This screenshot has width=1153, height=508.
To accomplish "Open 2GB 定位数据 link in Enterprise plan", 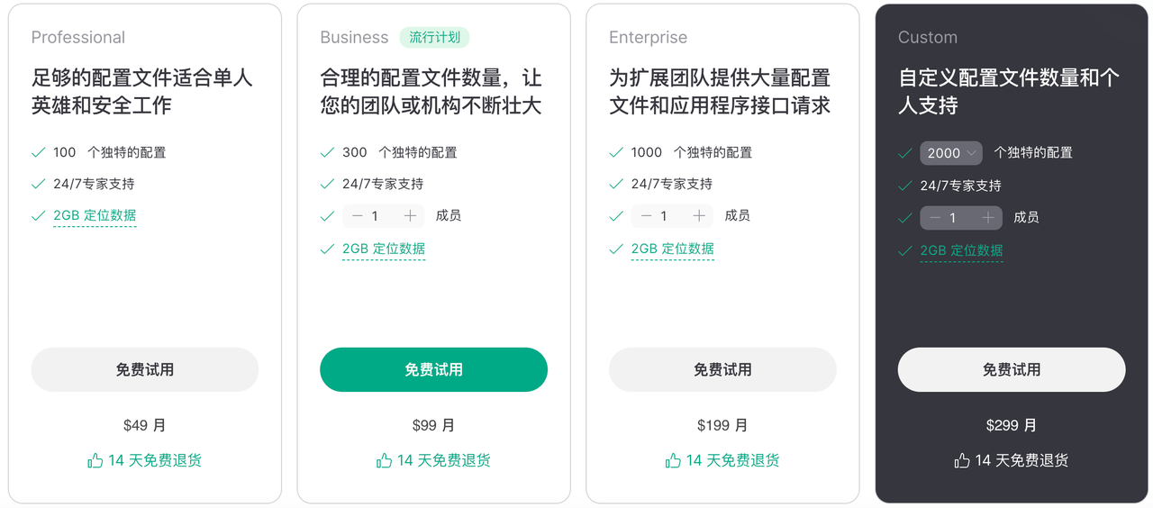I will 673,249.
